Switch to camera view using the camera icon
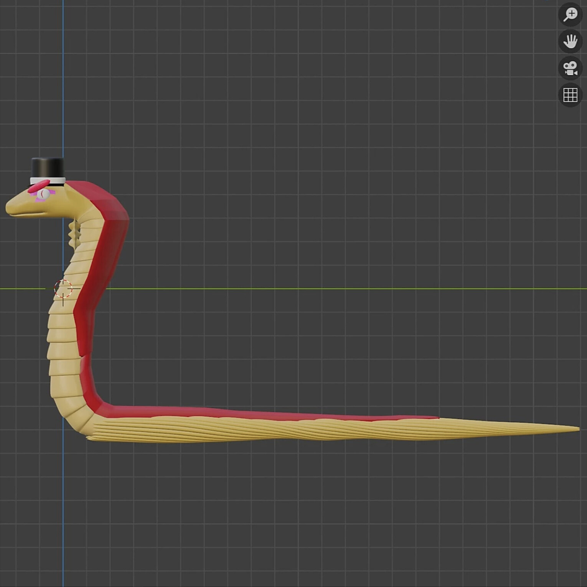This screenshot has height=587, width=587. pos(571,68)
